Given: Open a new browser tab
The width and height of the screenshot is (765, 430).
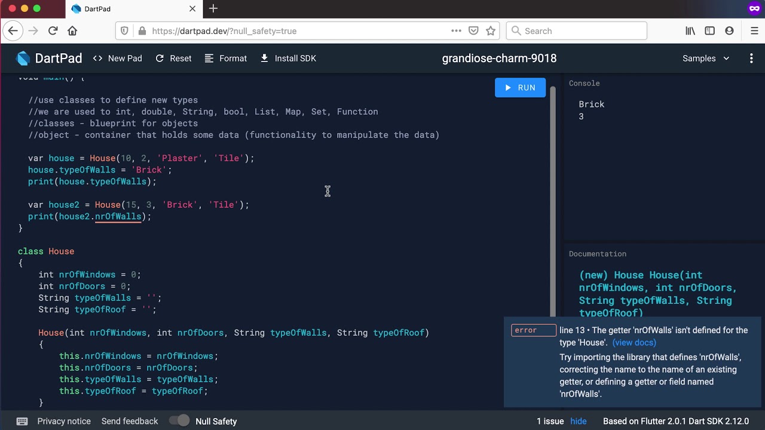Looking at the screenshot, I should 213,8.
